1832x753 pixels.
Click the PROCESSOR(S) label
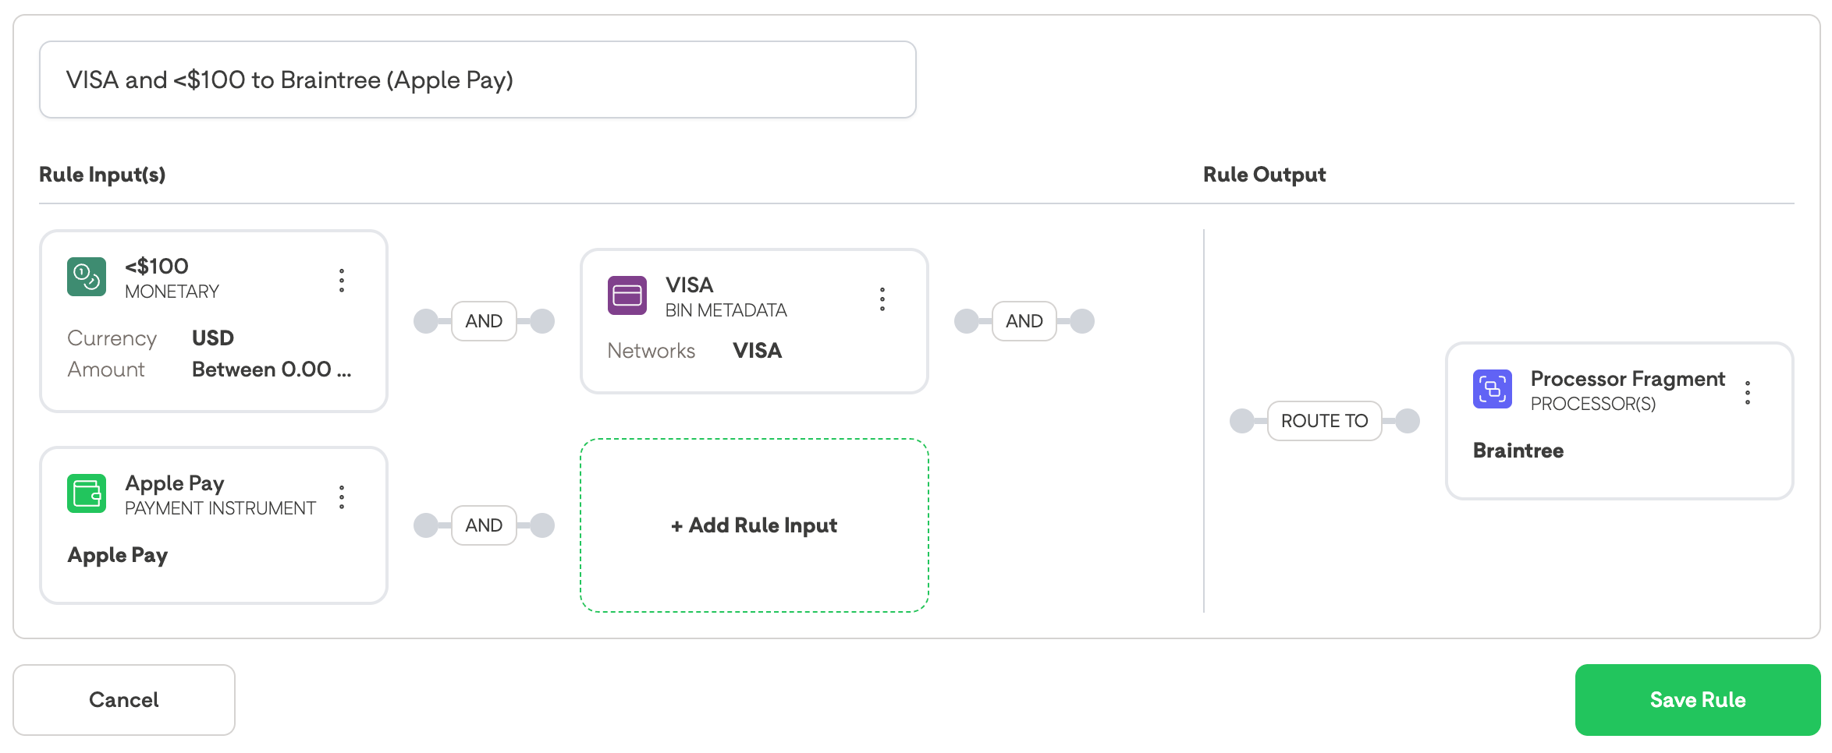tap(1593, 404)
